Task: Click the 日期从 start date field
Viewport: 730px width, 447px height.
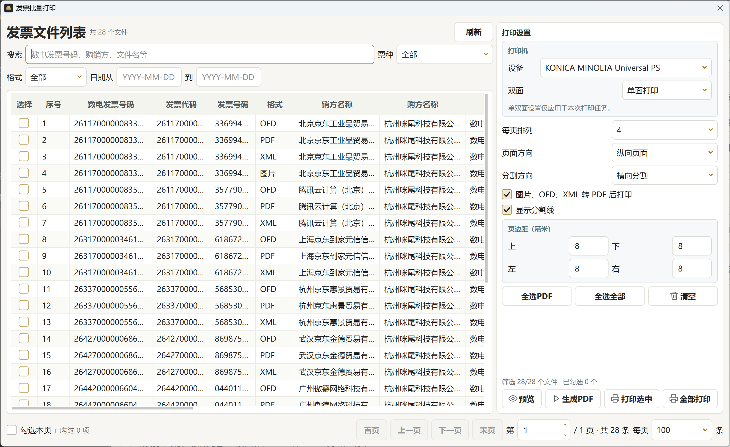Action: (149, 77)
